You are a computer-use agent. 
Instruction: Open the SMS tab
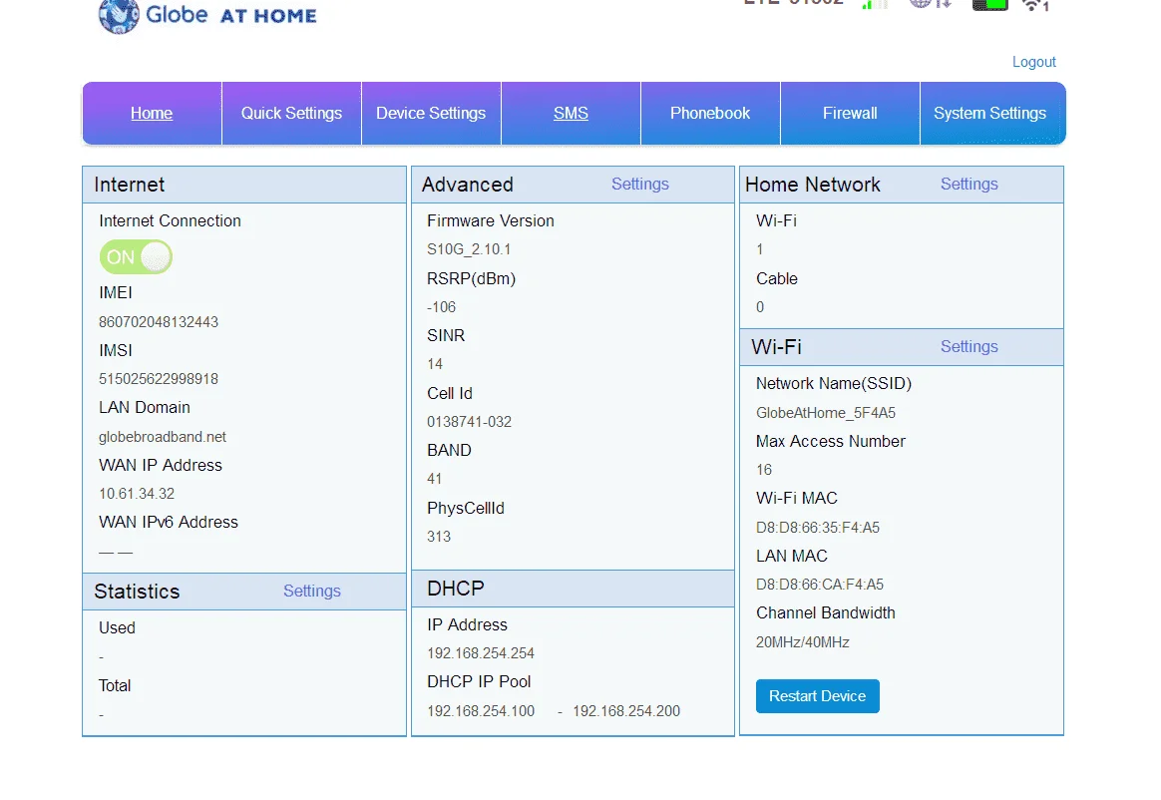click(571, 114)
